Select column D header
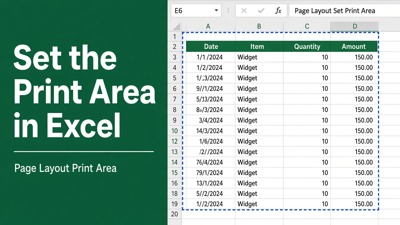The width and height of the screenshot is (400, 225). [x=354, y=27]
